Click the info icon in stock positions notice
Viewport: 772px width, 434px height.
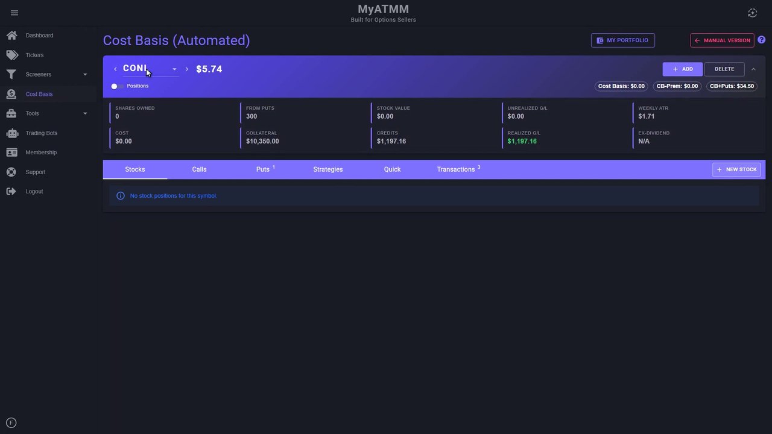pyautogui.click(x=120, y=196)
